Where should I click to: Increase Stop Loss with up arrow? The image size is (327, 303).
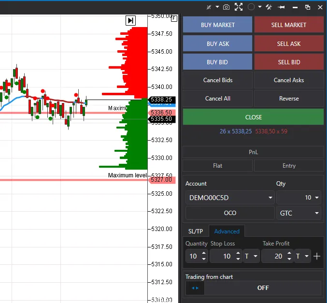[x=238, y=253]
